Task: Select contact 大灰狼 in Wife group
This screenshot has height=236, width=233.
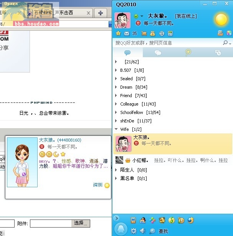Action: (173, 144)
